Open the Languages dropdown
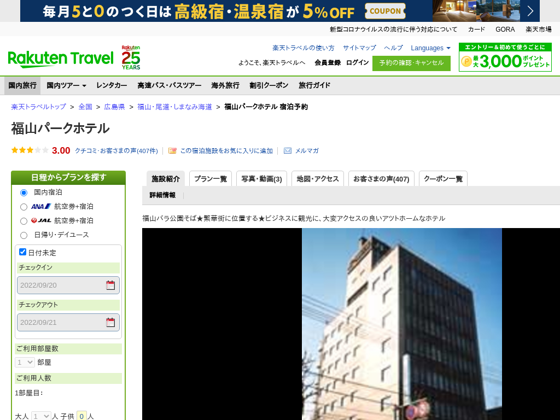Viewport: 560px width, 420px height. [x=430, y=48]
